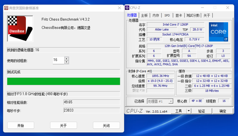
Task: Click the thread count field showing 16
Action: 59,60
